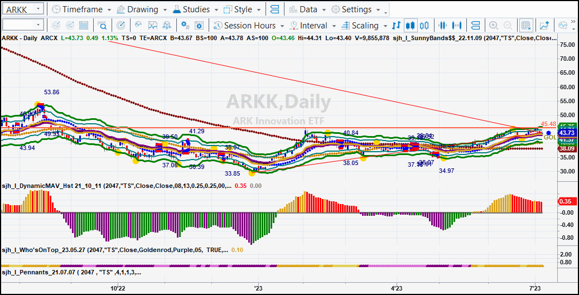Click the 33.85 low price label
This screenshot has width=579, height=295.
point(233,173)
